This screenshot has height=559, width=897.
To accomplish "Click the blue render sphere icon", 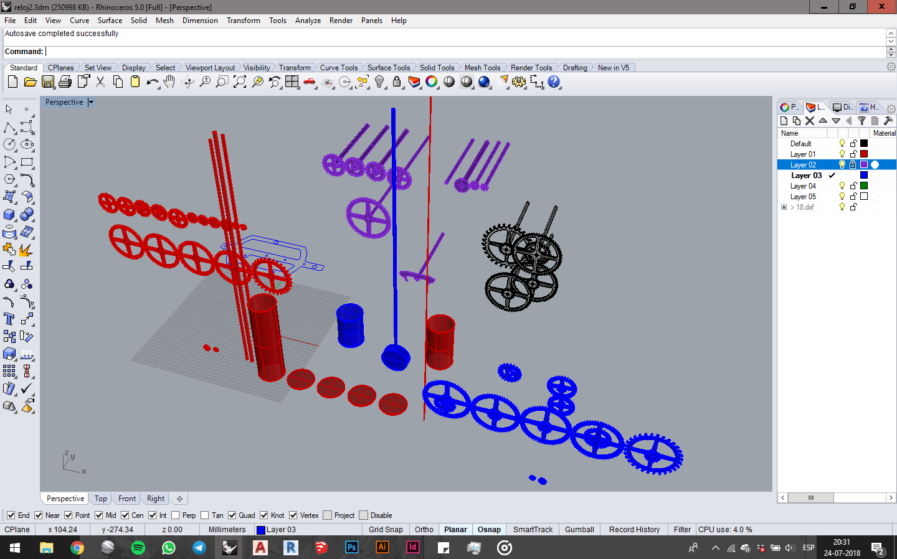I will tap(484, 82).
